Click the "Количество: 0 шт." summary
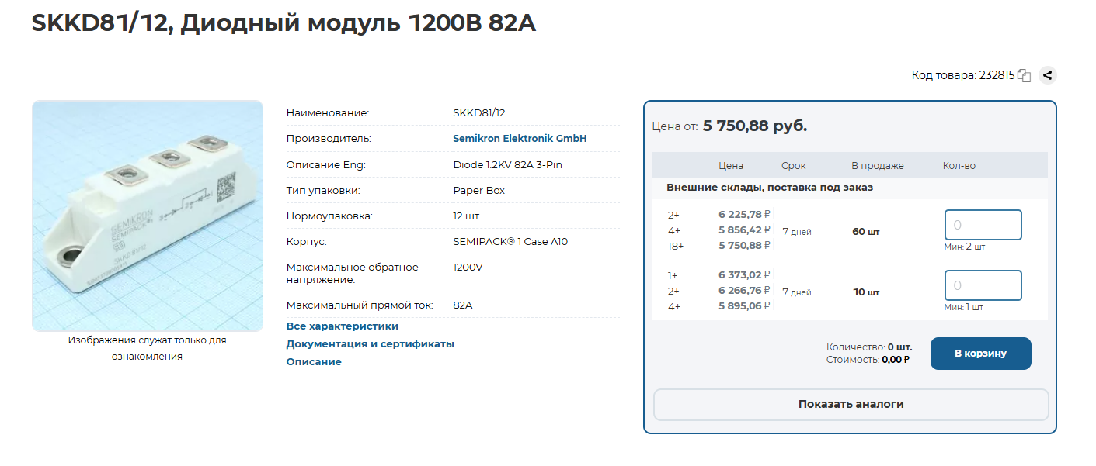Viewport: 1096px width, 466px height. pyautogui.click(x=869, y=347)
